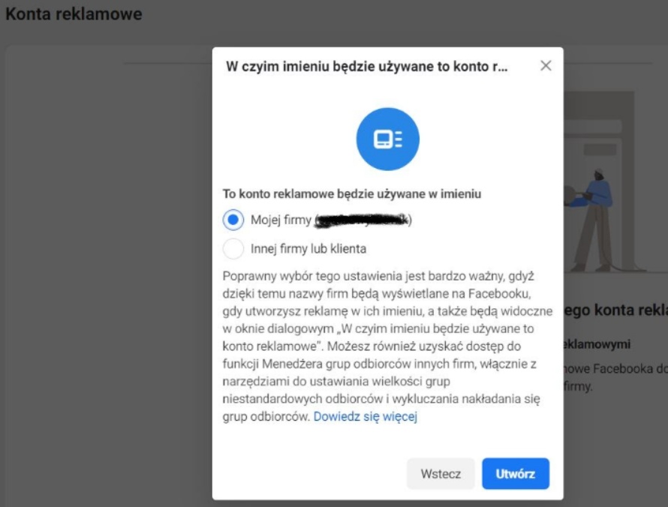Open the 'Dowiedz się więcej' link
Image resolution: width=668 pixels, height=507 pixels.
[365, 416]
